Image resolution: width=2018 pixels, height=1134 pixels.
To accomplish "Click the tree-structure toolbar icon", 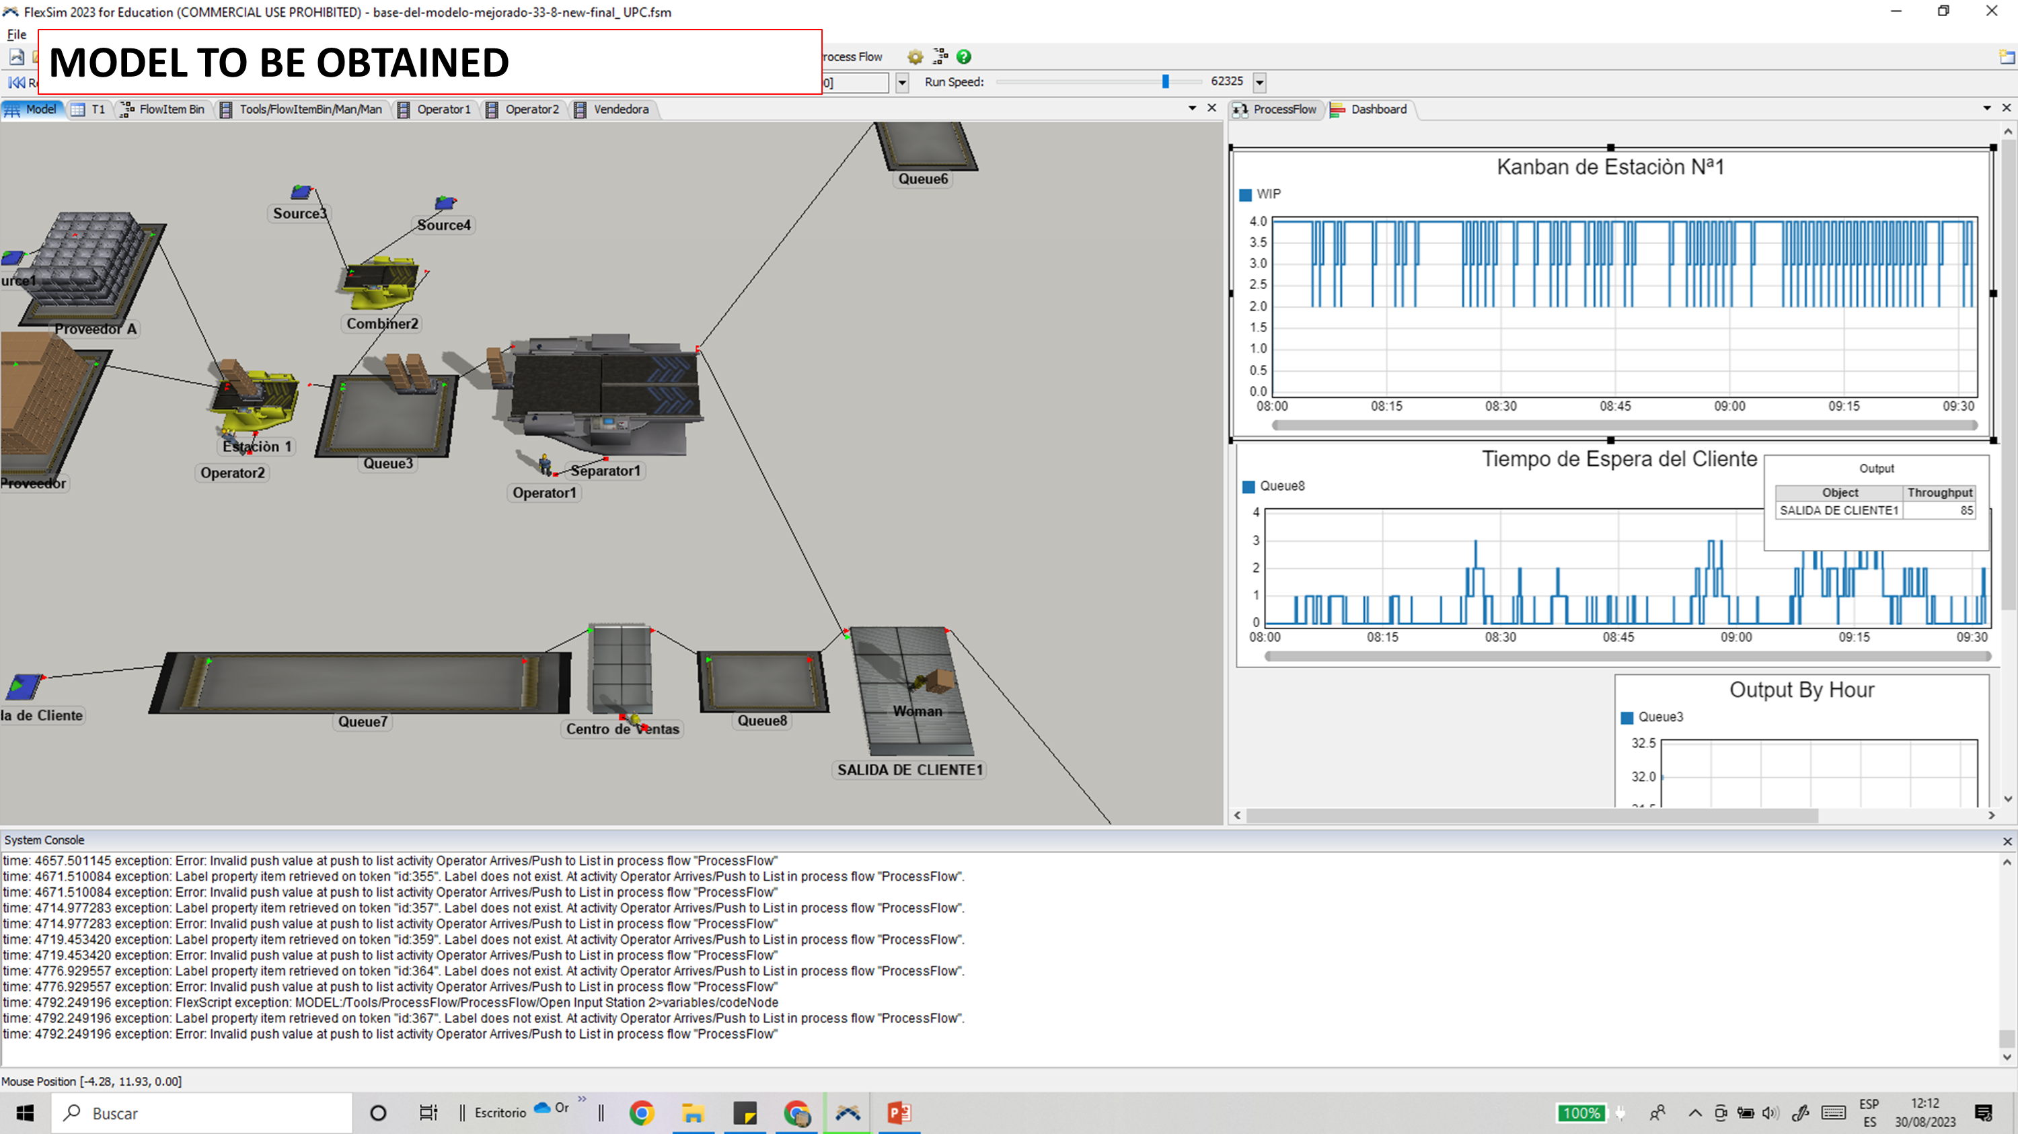I will pos(940,56).
